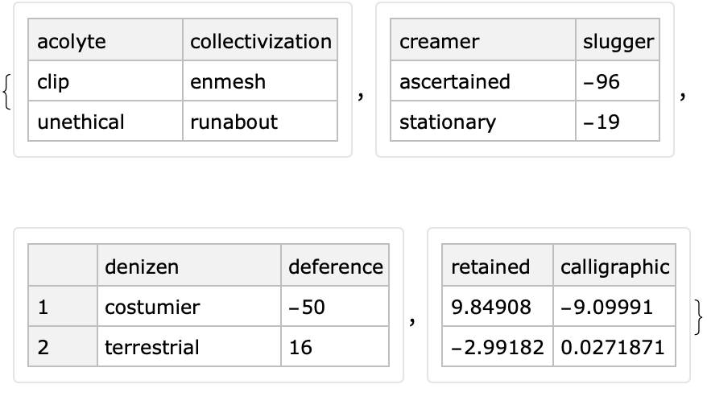Click the 'deference' column header
The image size is (707, 409).
pos(335,266)
